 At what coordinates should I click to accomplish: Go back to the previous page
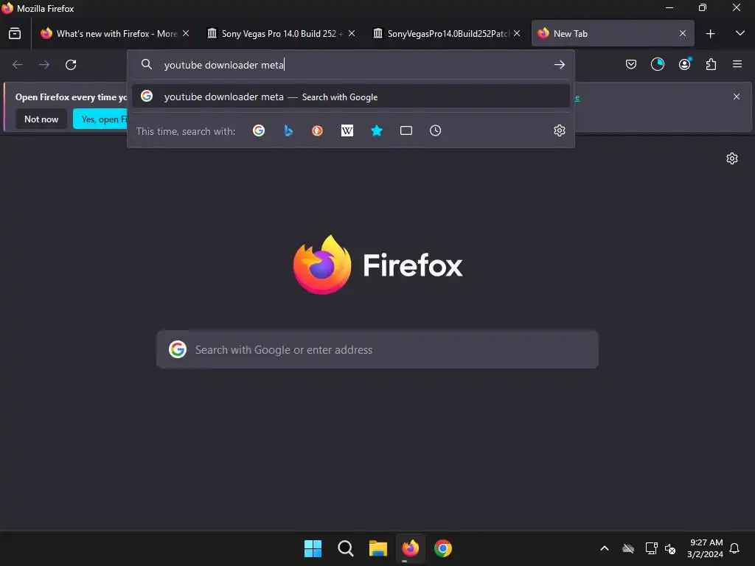[x=18, y=65]
